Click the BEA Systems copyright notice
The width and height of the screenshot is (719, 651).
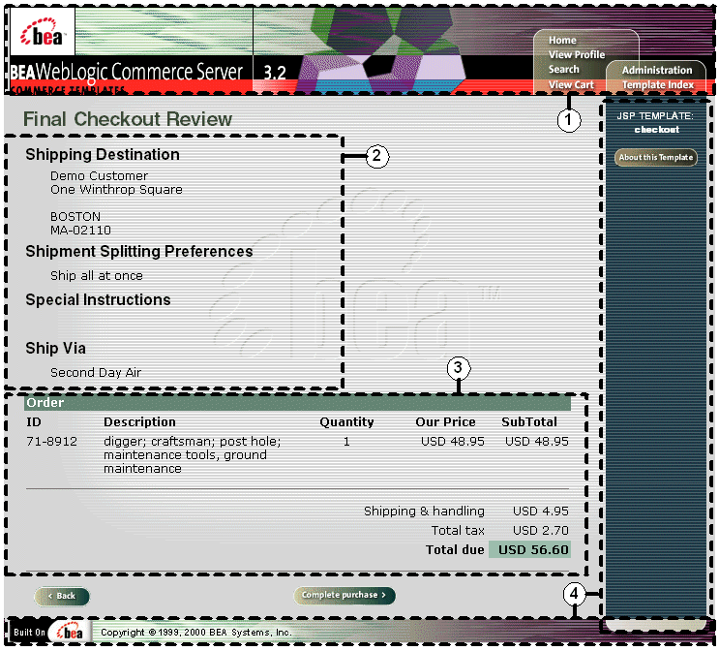coord(195,633)
